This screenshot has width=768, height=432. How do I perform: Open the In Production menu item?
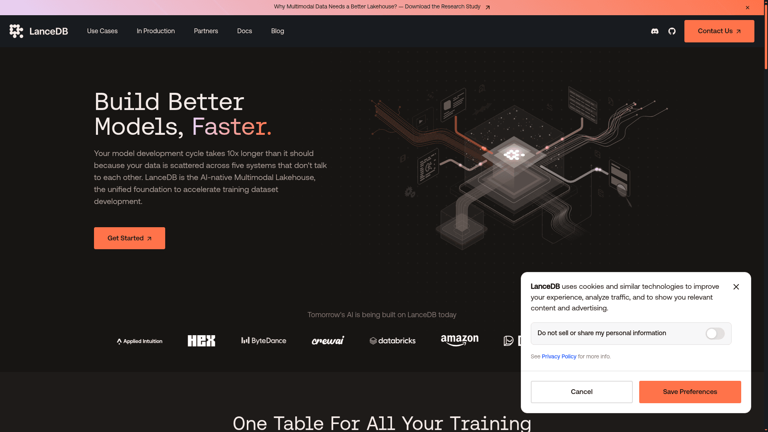[x=156, y=31]
